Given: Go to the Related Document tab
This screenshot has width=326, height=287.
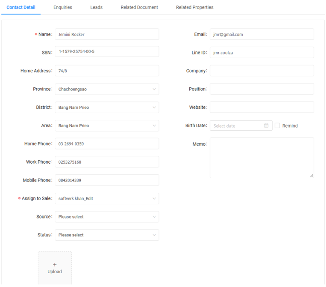Looking at the screenshot, I should (x=139, y=7).
